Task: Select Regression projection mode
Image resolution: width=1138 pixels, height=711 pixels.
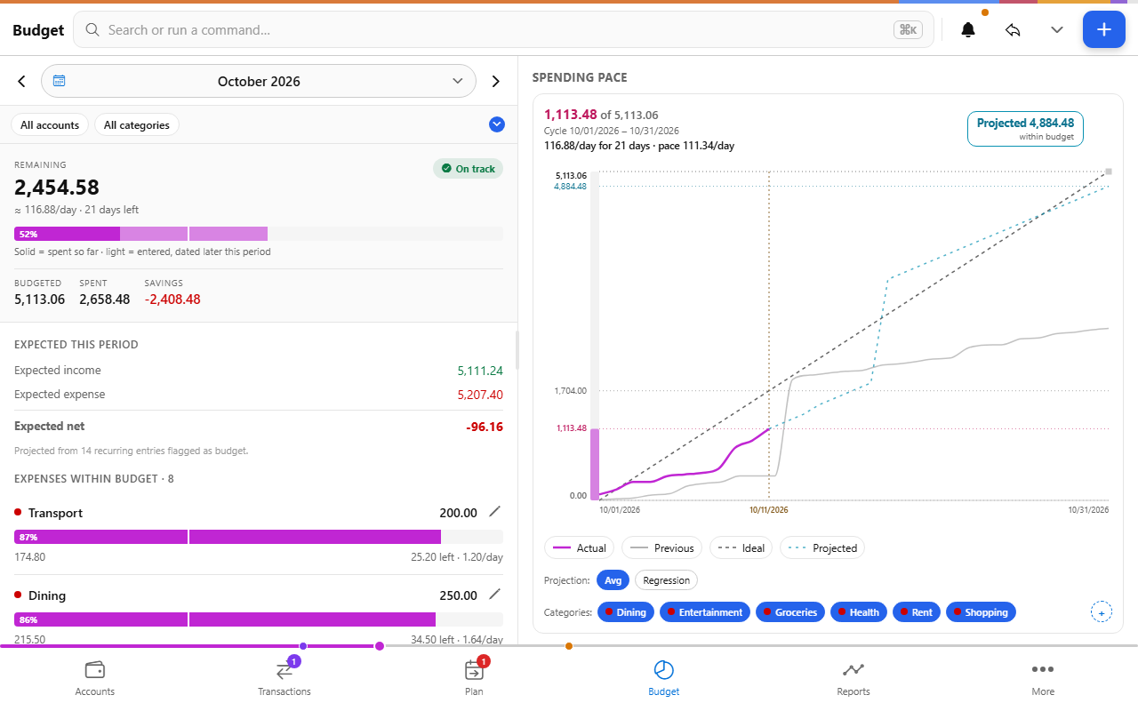Action: (666, 580)
